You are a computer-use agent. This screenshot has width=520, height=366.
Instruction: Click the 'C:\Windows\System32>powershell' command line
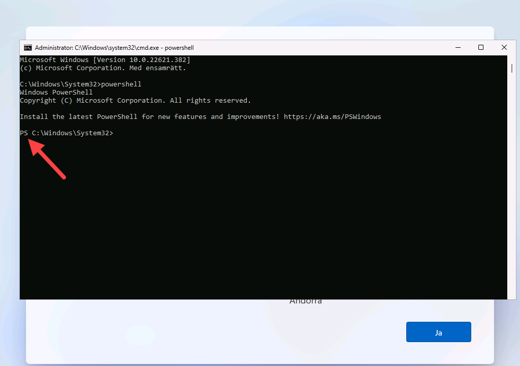tap(80, 84)
